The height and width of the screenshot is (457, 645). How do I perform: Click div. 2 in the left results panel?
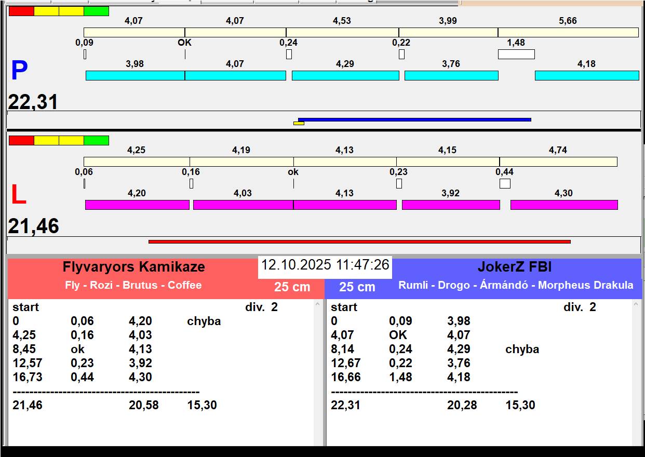tap(262, 307)
